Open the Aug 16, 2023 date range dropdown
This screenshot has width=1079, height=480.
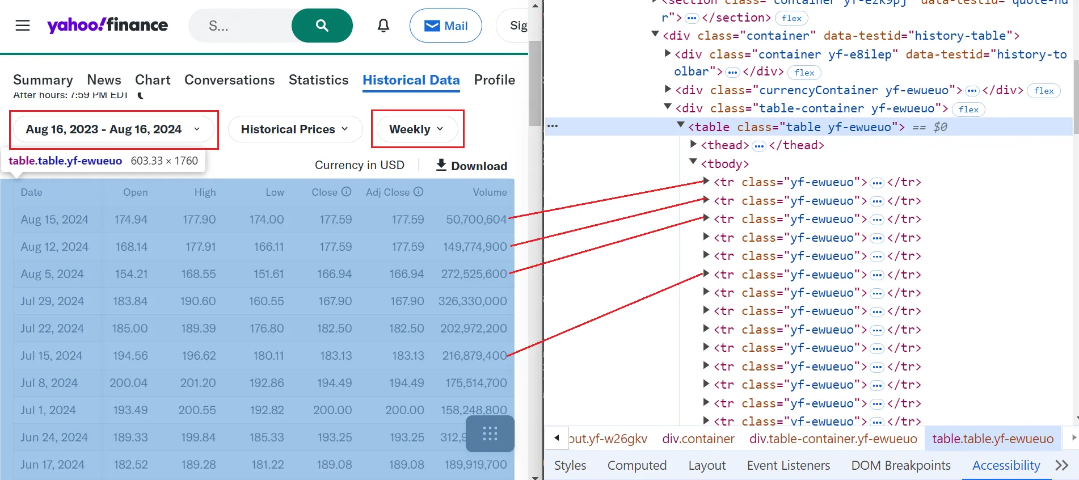tap(113, 129)
